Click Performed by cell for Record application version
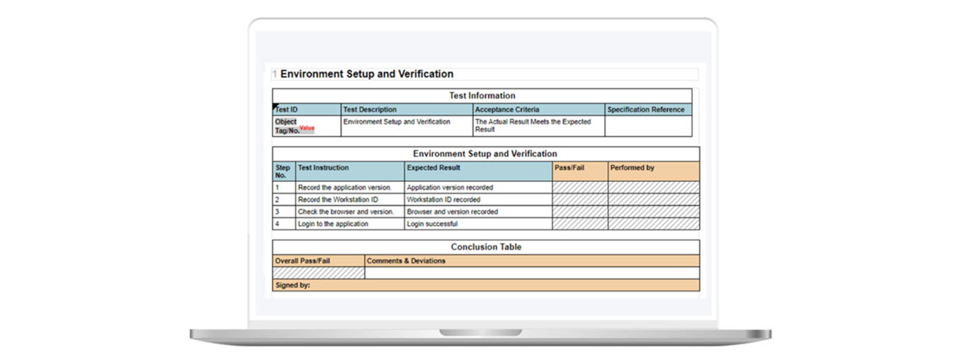 click(x=653, y=188)
